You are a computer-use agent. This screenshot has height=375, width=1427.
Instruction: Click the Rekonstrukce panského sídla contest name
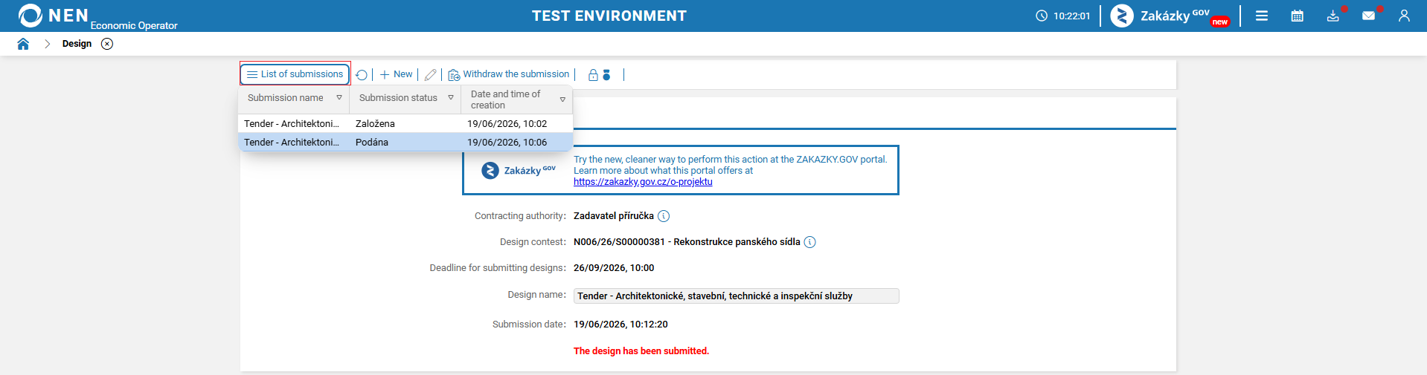coord(737,242)
